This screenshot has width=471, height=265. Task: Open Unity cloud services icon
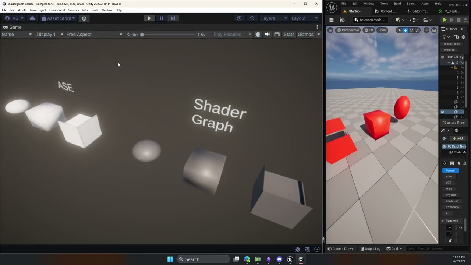tap(32, 18)
